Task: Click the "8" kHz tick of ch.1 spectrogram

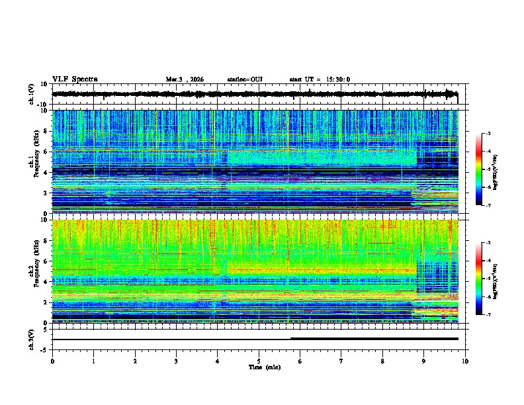Action: coord(47,131)
